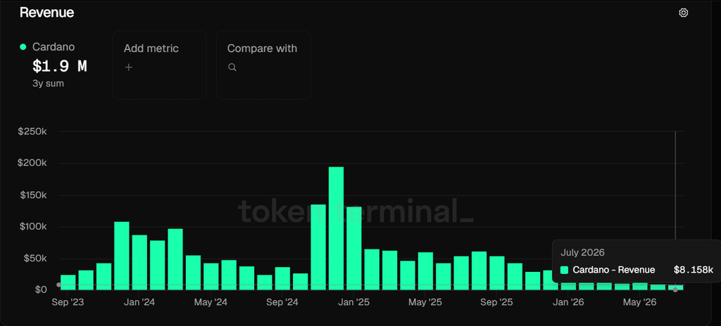Screen dimensions: 721x326
Task: Click the Compare with card label
Action: click(262, 48)
